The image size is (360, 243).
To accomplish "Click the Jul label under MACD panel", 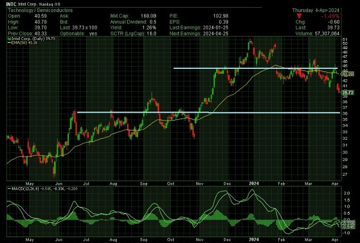I will click(x=86, y=240).
